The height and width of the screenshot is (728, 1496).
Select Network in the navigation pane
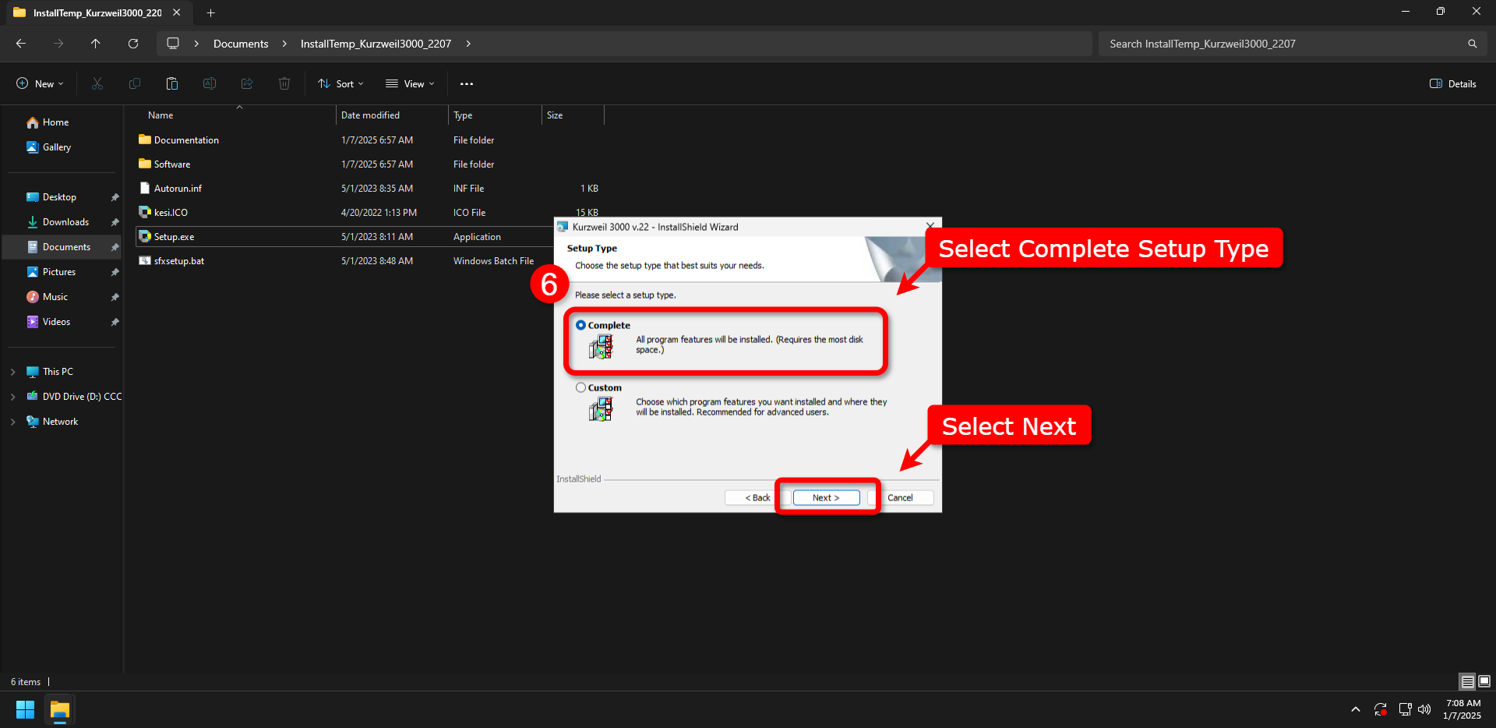[60, 422]
